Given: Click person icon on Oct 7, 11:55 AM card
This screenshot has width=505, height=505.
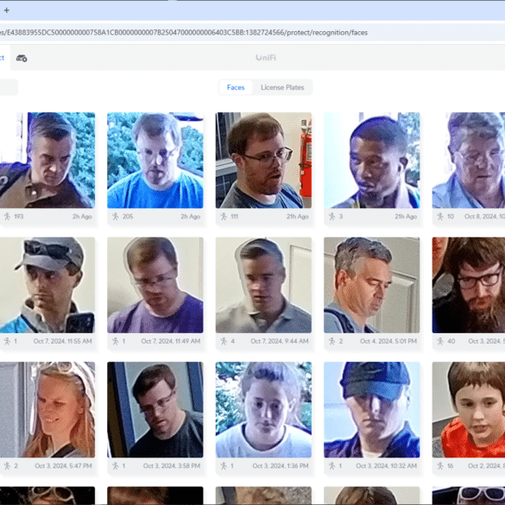Looking at the screenshot, I should click(7, 341).
